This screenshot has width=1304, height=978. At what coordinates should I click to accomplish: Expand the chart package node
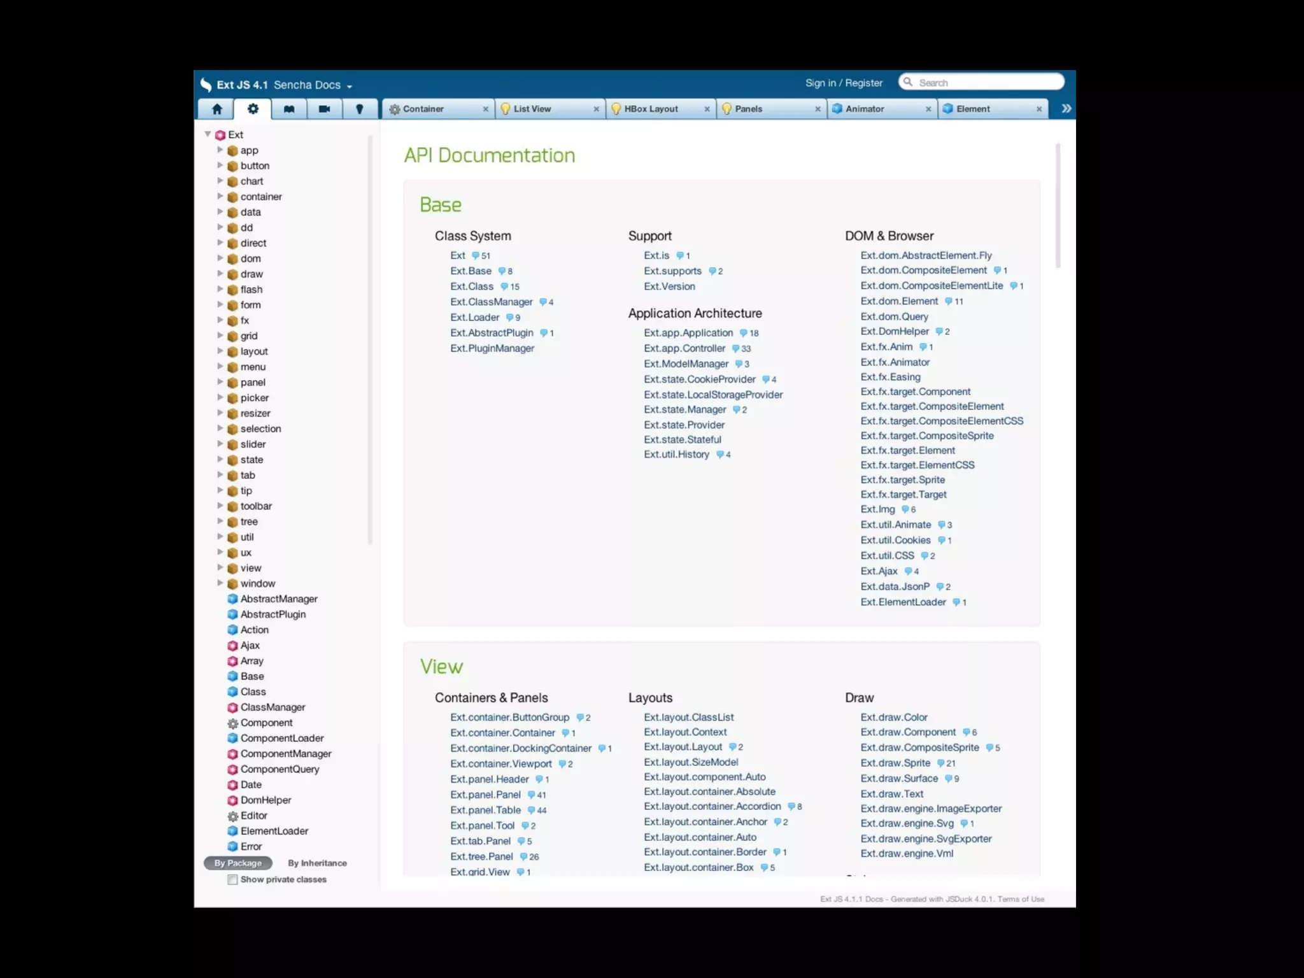(x=220, y=181)
